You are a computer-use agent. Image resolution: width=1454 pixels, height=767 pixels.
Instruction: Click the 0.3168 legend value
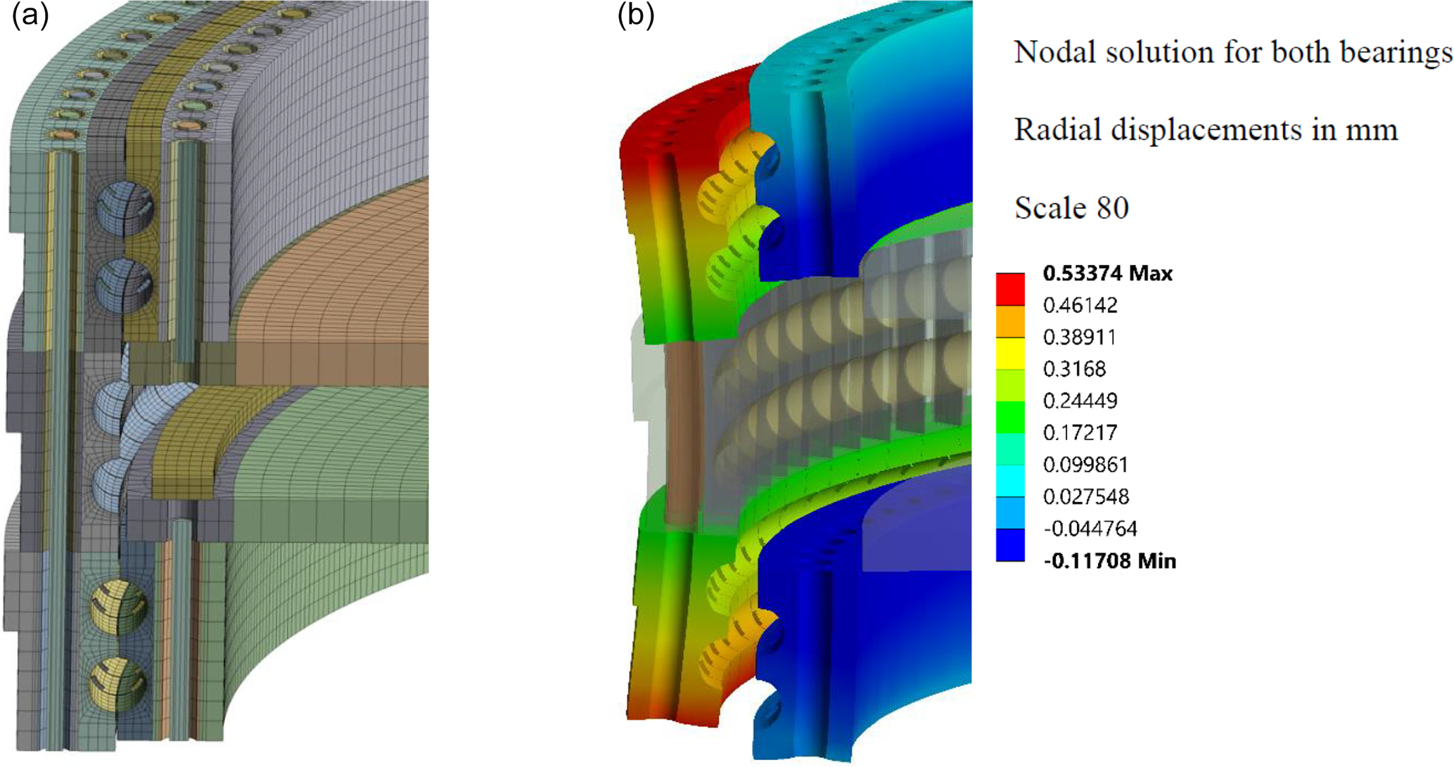click(x=1074, y=369)
